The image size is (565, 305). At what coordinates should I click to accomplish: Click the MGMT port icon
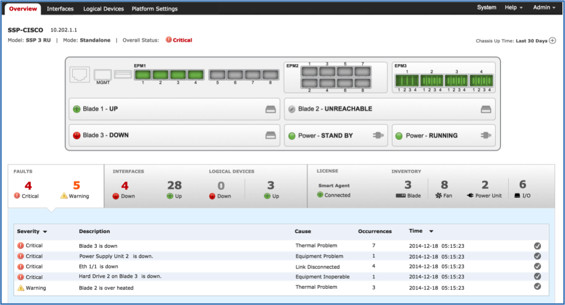tap(103, 75)
